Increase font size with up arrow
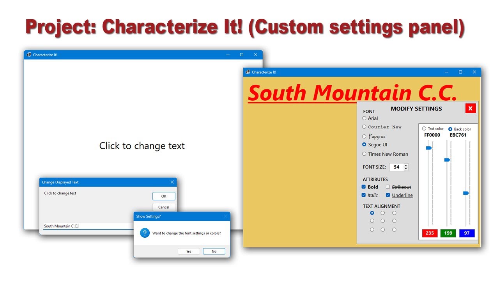This screenshot has width=499, height=281. (x=406, y=165)
